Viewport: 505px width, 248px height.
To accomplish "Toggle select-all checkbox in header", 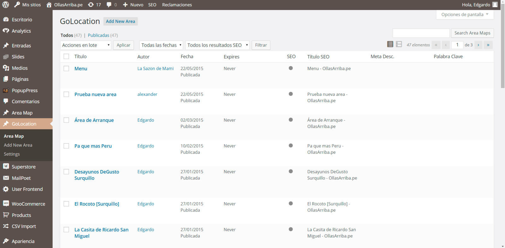I will click(x=66, y=56).
